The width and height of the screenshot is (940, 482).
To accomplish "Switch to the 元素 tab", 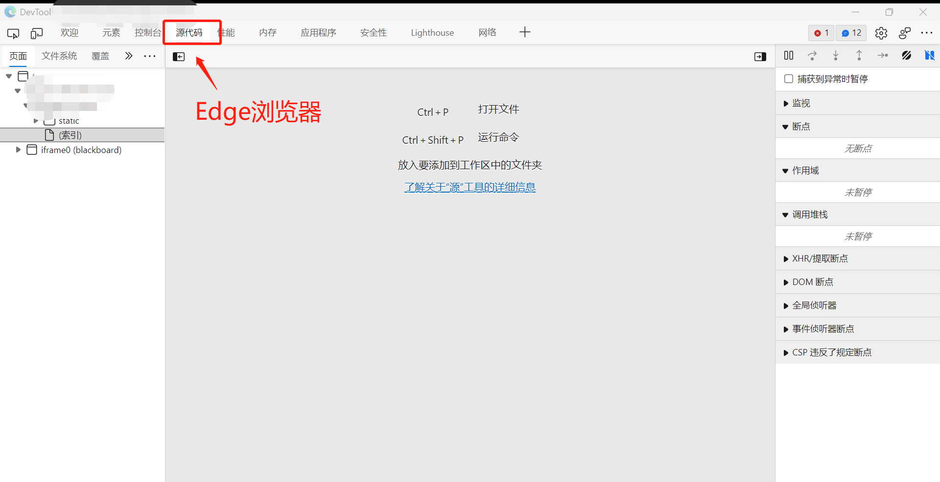I will tap(111, 33).
